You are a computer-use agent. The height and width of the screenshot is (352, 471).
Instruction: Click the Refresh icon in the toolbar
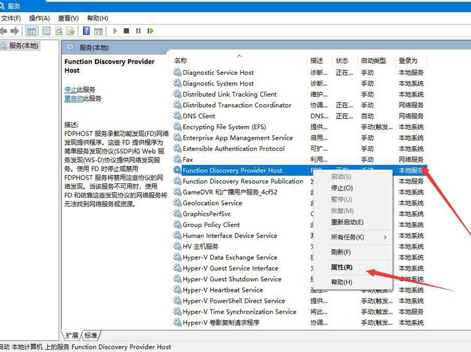tap(59, 31)
